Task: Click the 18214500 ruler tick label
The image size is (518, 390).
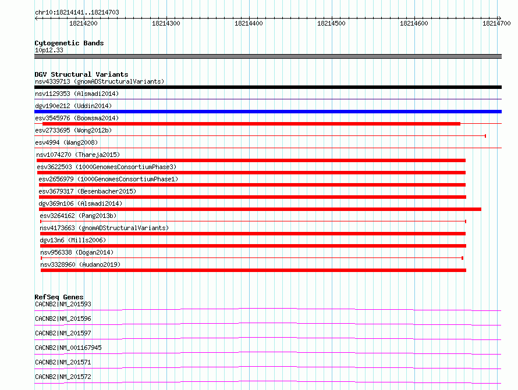Action: [x=331, y=23]
